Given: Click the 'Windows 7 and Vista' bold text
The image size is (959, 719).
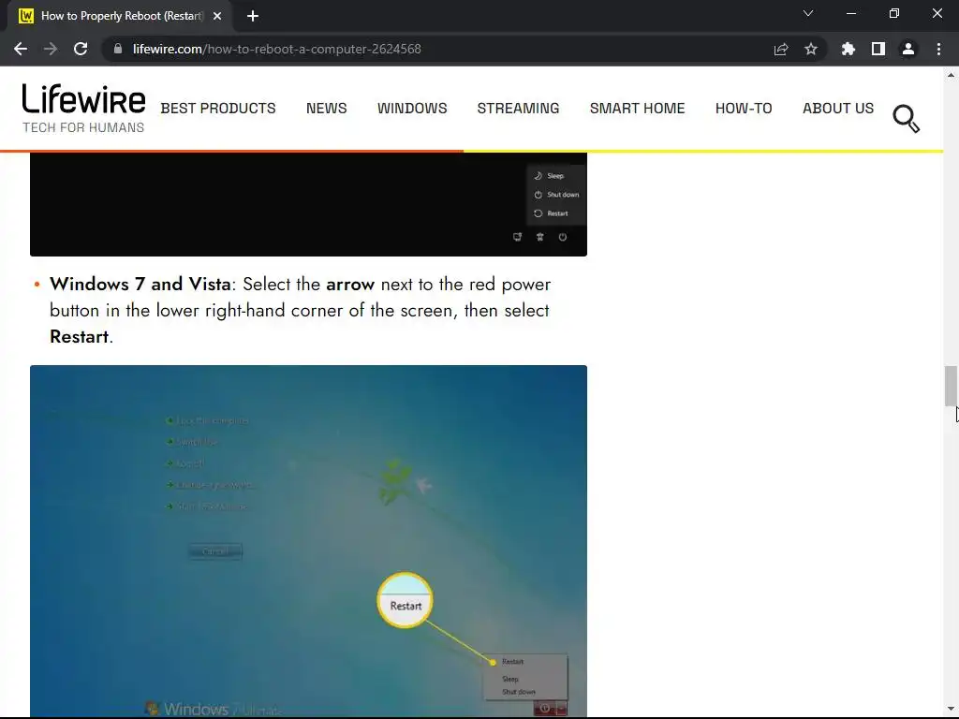Looking at the screenshot, I should [140, 285].
